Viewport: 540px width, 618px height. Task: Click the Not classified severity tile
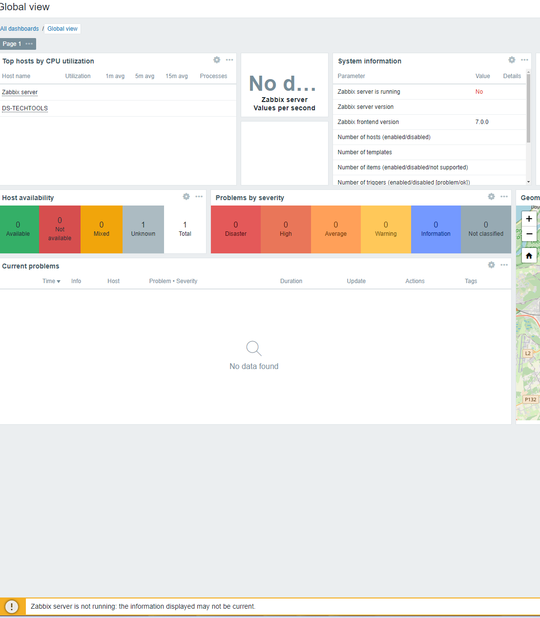click(x=486, y=229)
